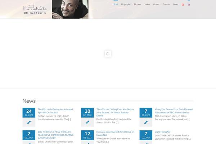The height and width of the screenshot is (144, 216).
Task: Go to the Biography page
Action: [x=126, y=4]
